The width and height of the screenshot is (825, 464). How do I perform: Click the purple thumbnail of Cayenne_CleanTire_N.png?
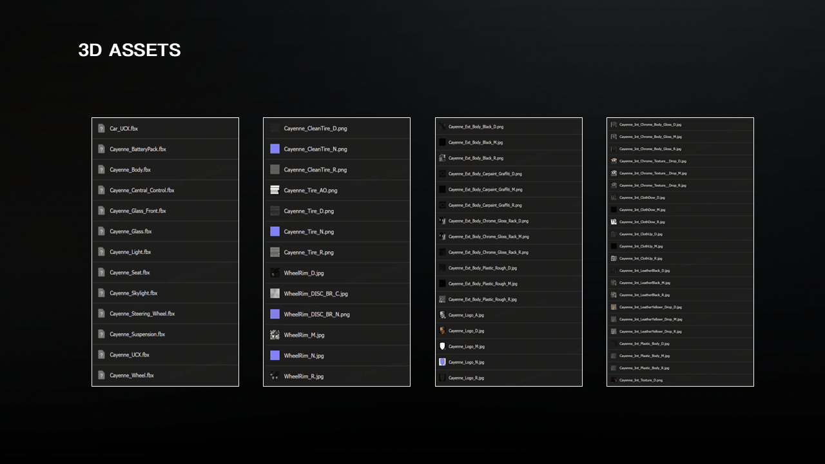coord(275,149)
